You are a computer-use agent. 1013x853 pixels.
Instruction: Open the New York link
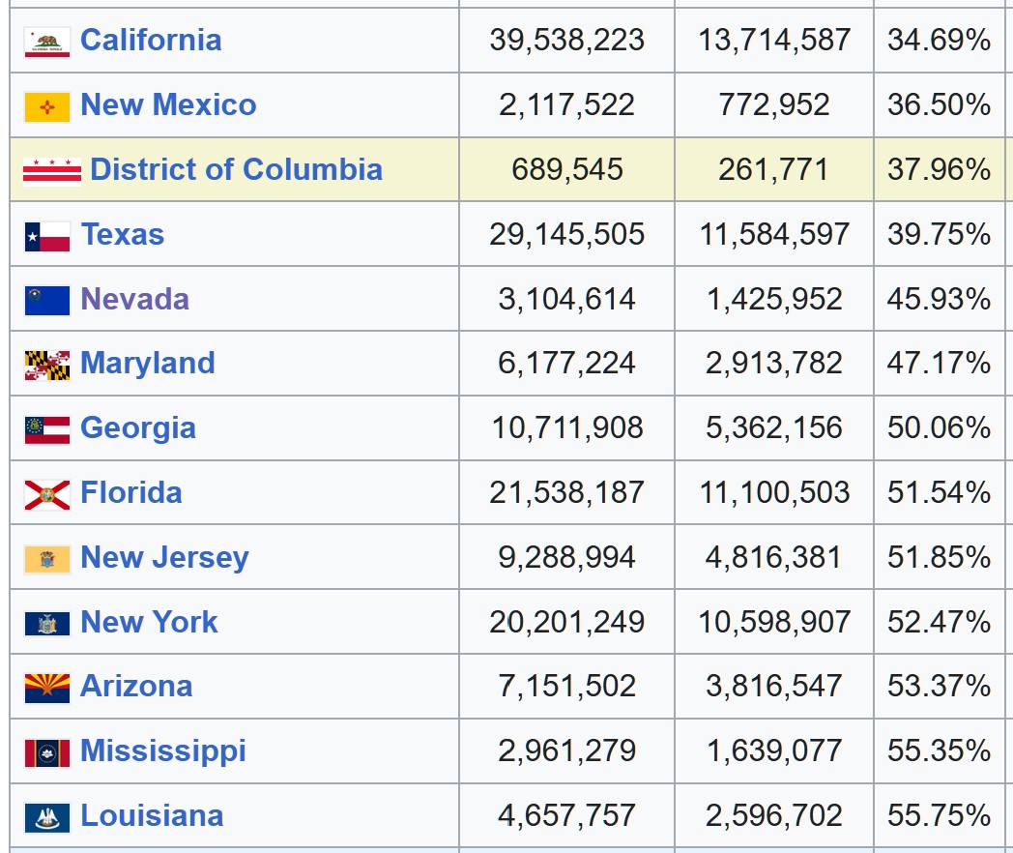tap(149, 622)
